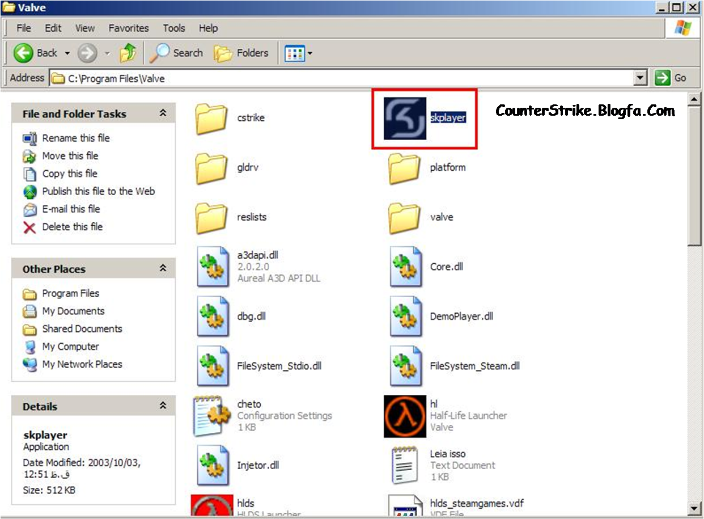Click the Go button beside address bar
Screen dimensions: 704x519
coord(672,78)
